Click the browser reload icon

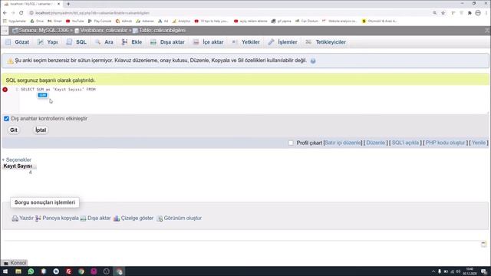point(21,13)
